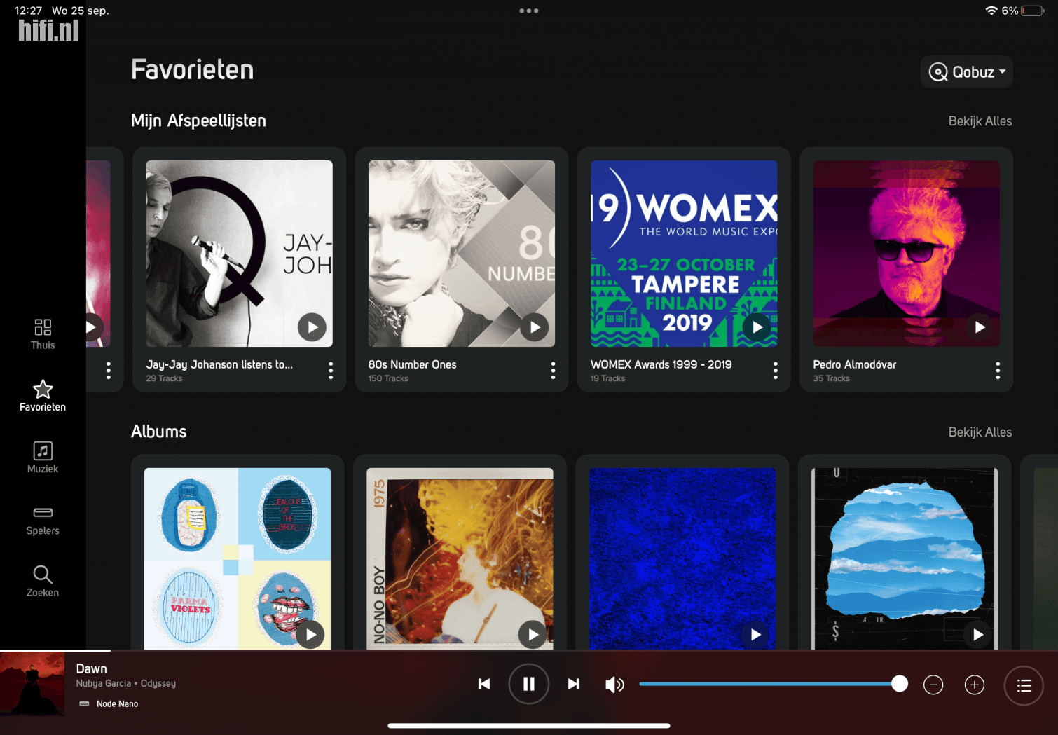The image size is (1058, 735).
Task: Click the 19 Tracks label
Action: pyautogui.click(x=607, y=378)
